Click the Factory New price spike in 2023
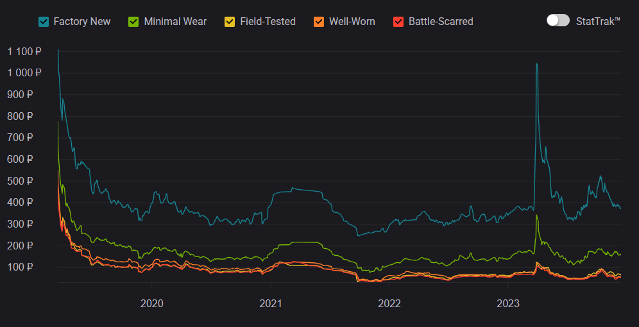This screenshot has width=639, height=327. coord(536,64)
